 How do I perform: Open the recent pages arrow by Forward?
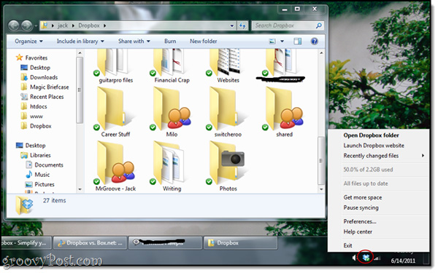tap(36, 26)
